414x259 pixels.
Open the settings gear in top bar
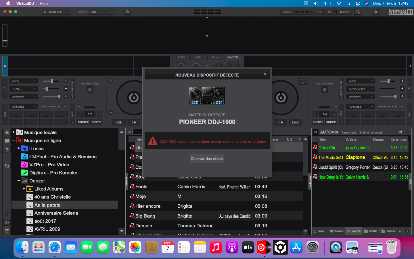pos(376,12)
